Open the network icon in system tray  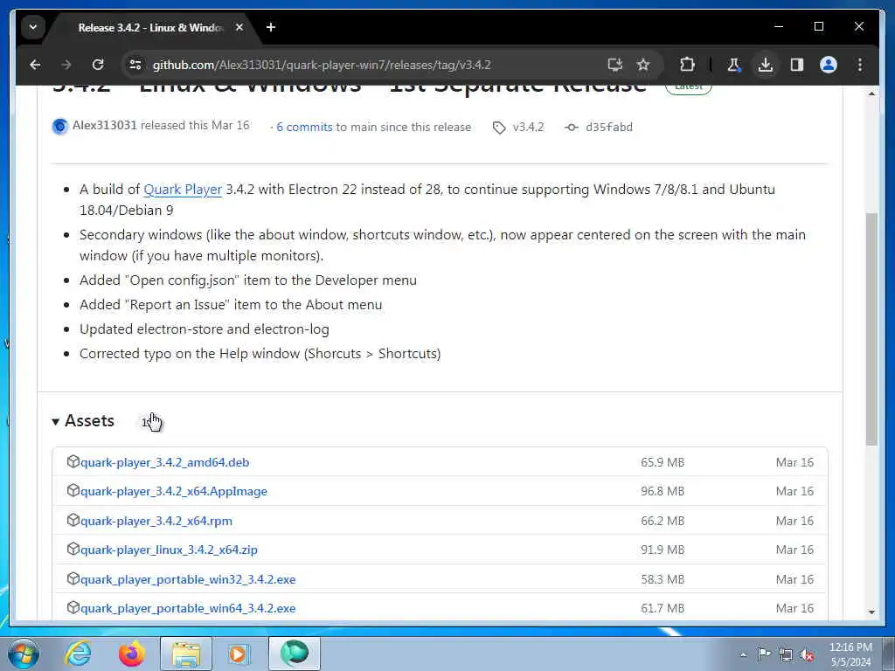point(786,655)
